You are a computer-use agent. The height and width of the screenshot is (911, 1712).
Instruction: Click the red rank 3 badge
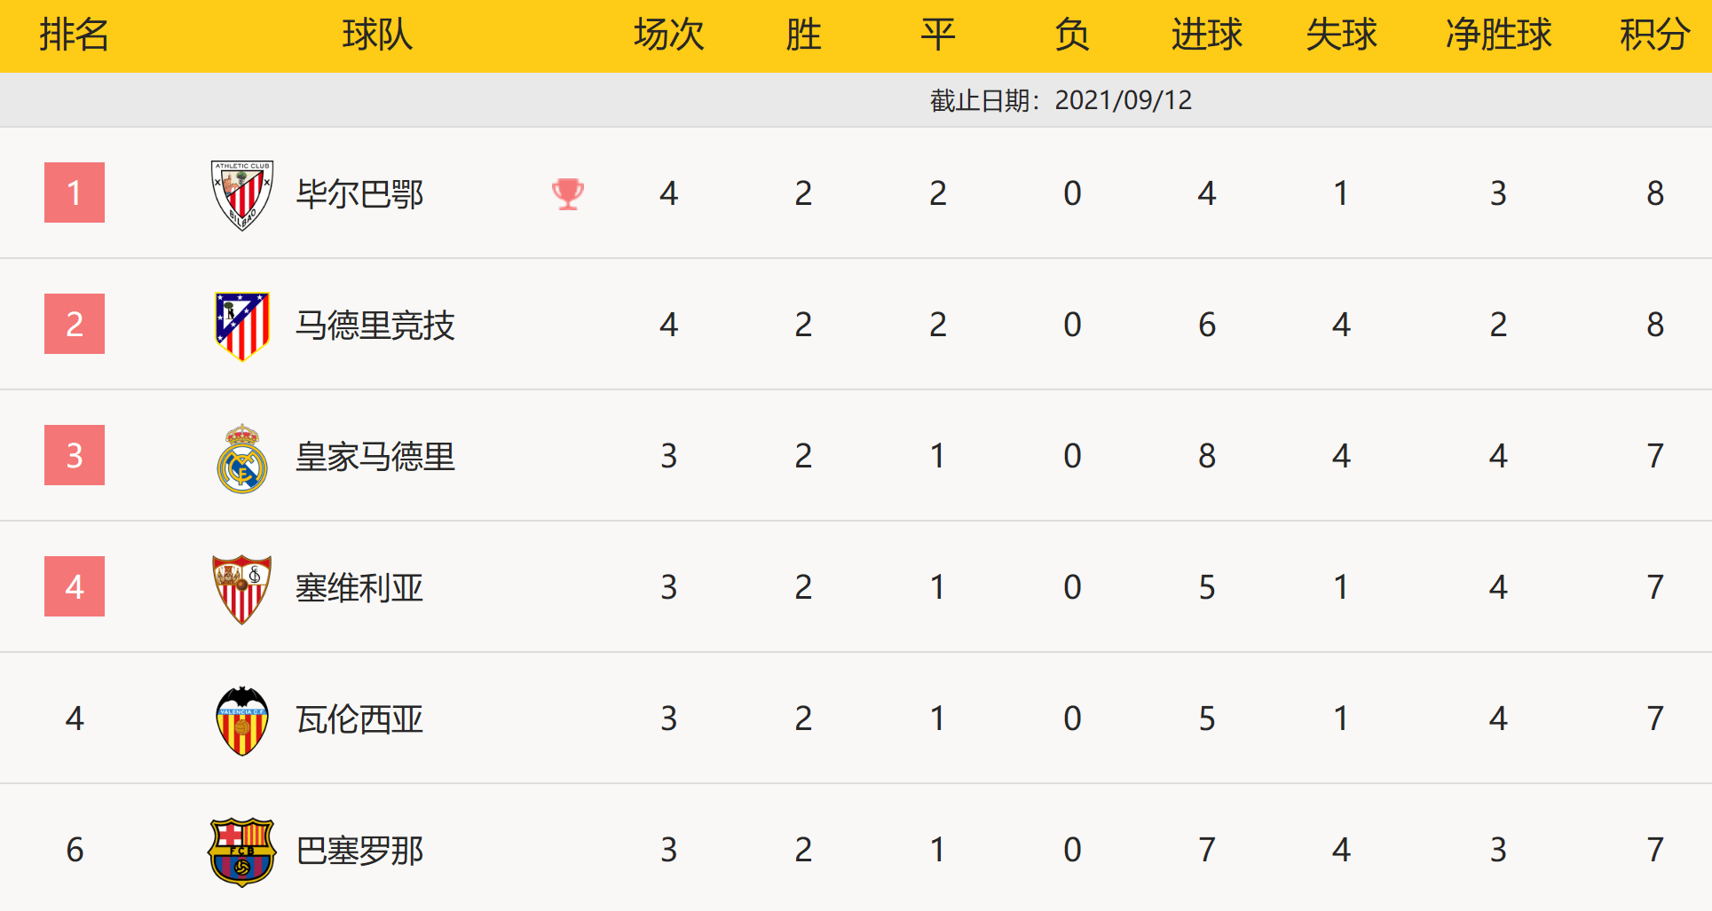click(x=75, y=455)
